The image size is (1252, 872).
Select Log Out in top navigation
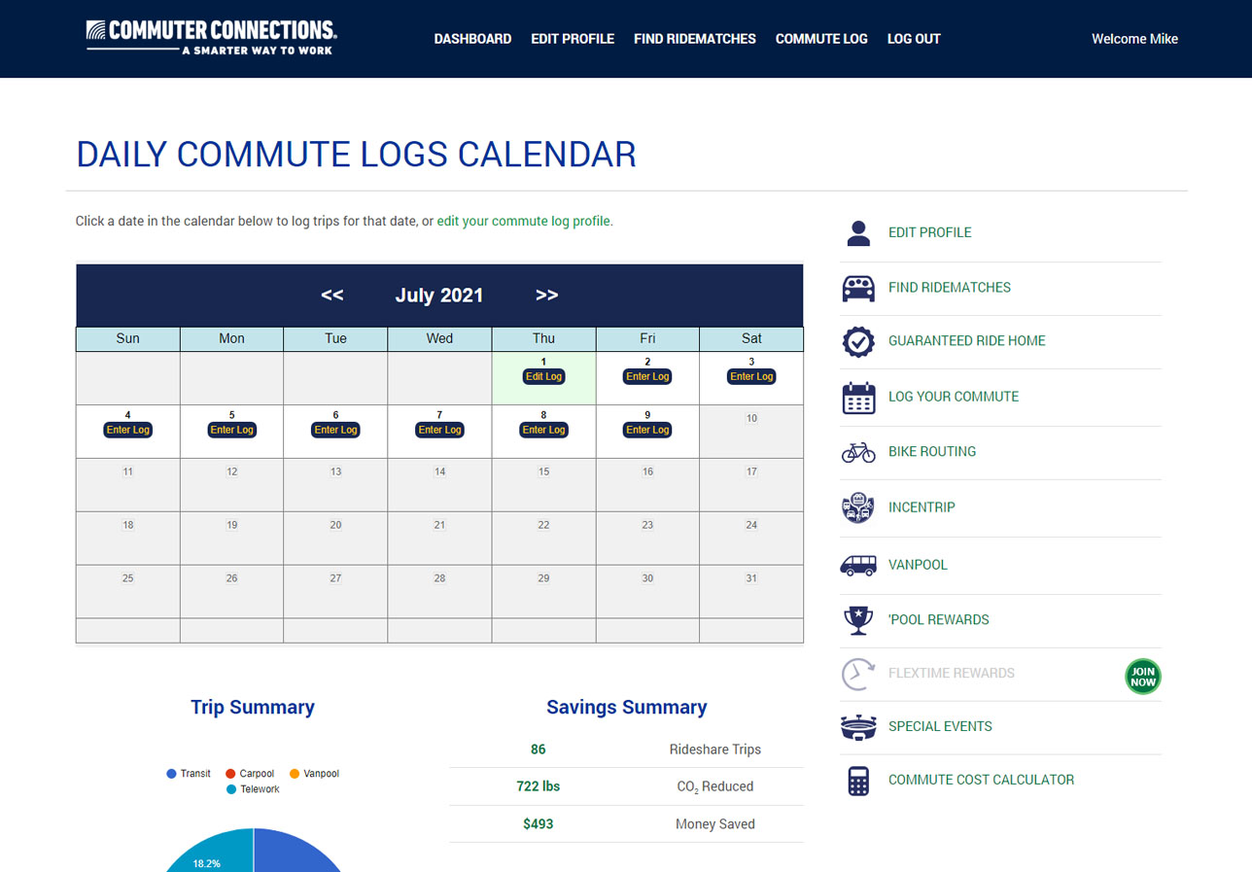click(914, 39)
